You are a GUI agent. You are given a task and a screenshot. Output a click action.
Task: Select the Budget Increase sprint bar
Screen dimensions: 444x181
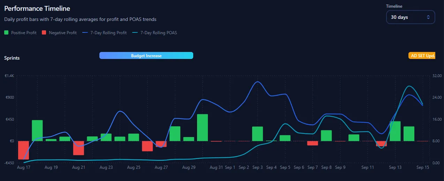(x=146, y=55)
